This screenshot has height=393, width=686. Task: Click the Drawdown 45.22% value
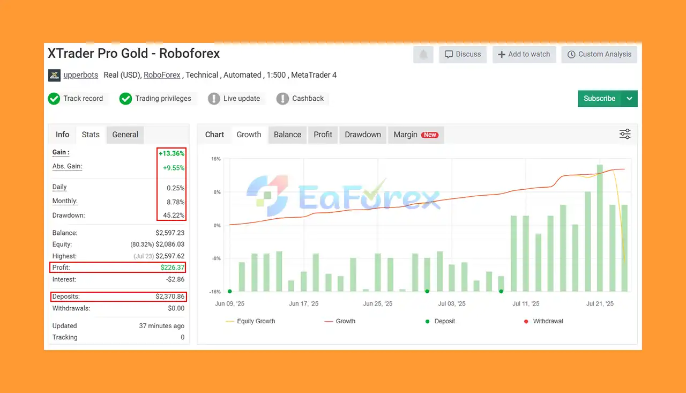click(174, 216)
